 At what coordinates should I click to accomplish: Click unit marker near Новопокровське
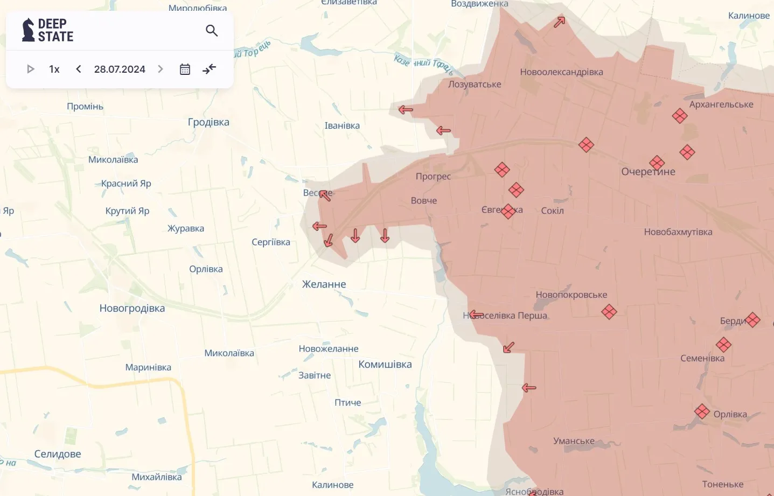coord(609,312)
